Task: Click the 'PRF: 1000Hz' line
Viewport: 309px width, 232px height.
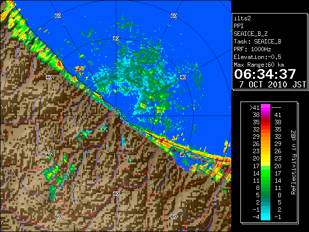Action: pos(253,49)
